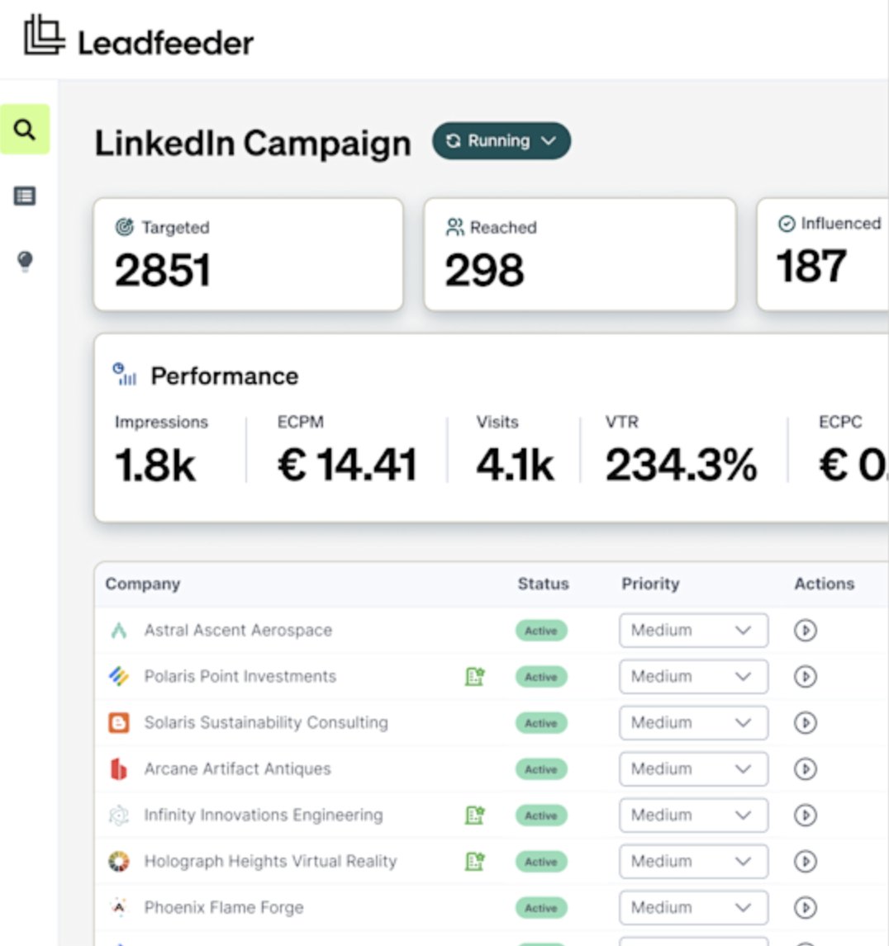Click Active badge for Astral Ascent Aerospace

[x=541, y=631]
